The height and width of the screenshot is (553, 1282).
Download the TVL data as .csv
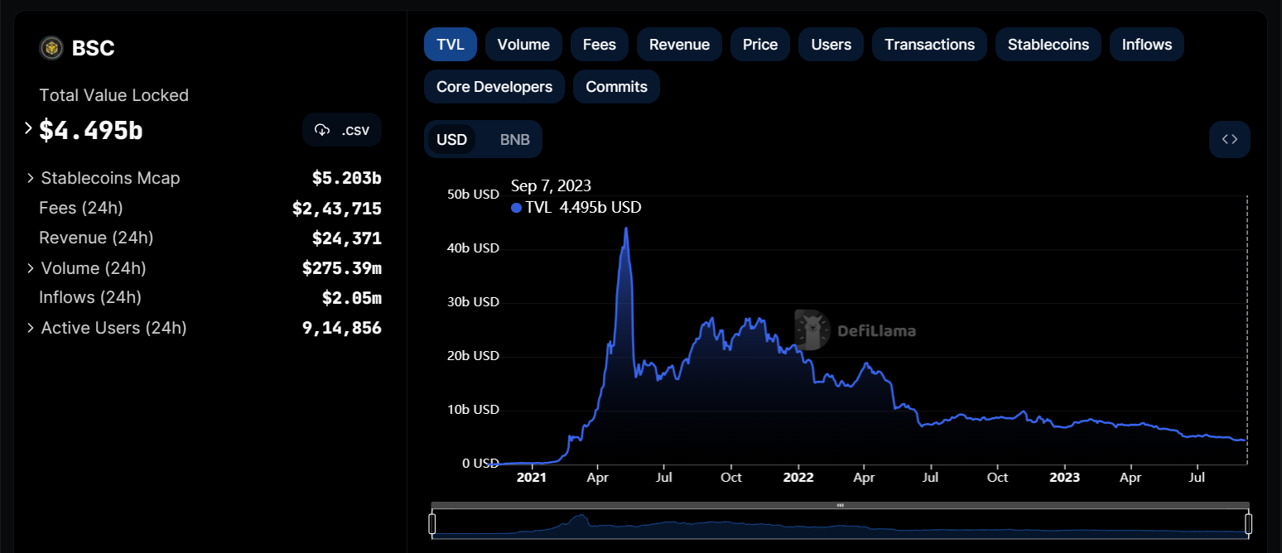342,130
